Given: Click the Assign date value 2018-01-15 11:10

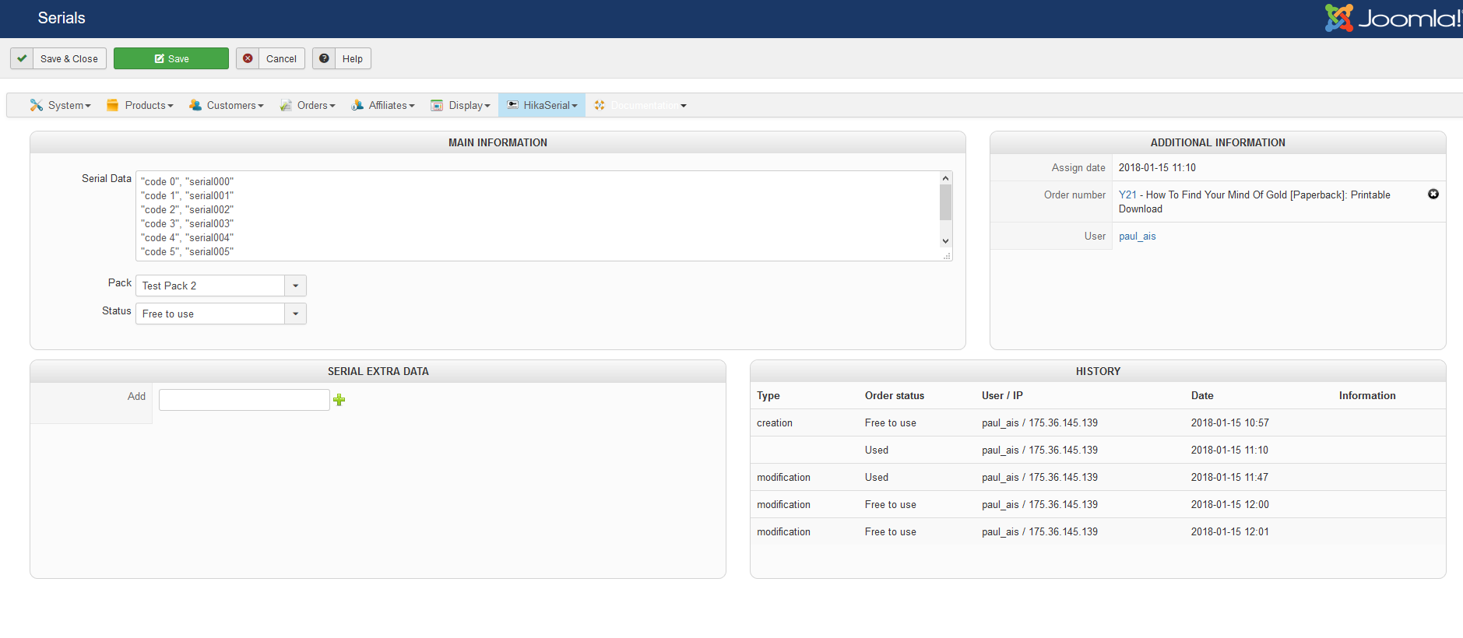Looking at the screenshot, I should tap(1157, 167).
